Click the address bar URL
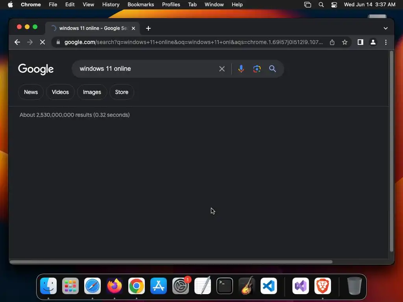Screen dimensions: 403x302 tap(194, 42)
